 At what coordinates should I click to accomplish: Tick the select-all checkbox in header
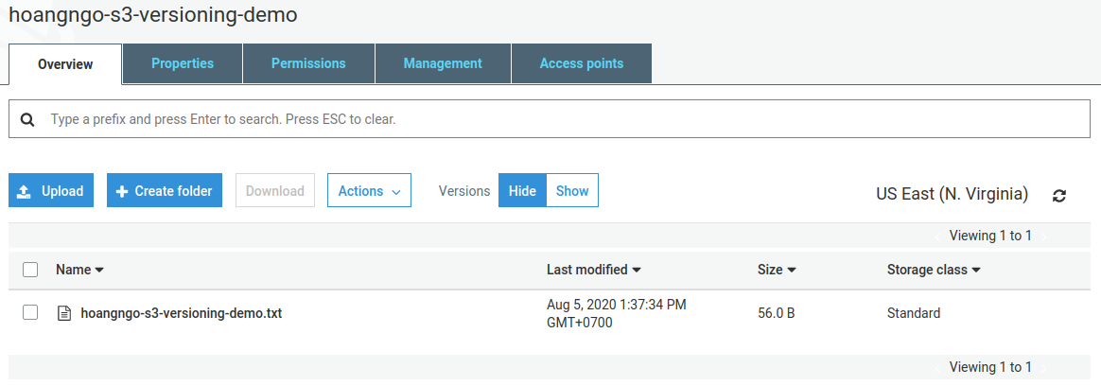[30, 270]
